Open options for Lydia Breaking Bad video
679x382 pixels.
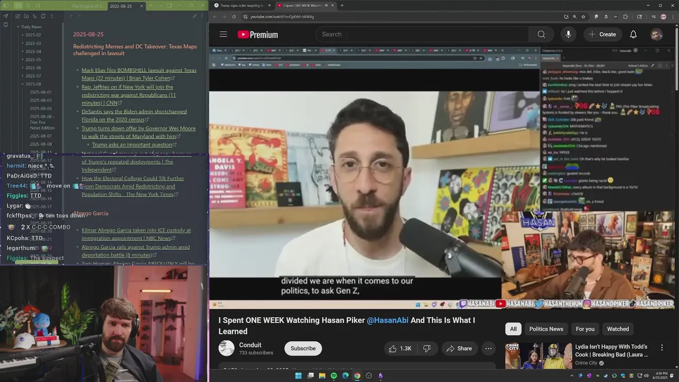pos(661,348)
